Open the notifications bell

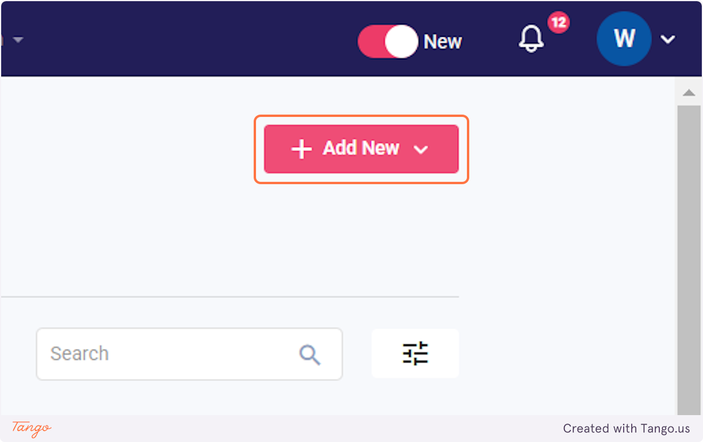click(531, 40)
